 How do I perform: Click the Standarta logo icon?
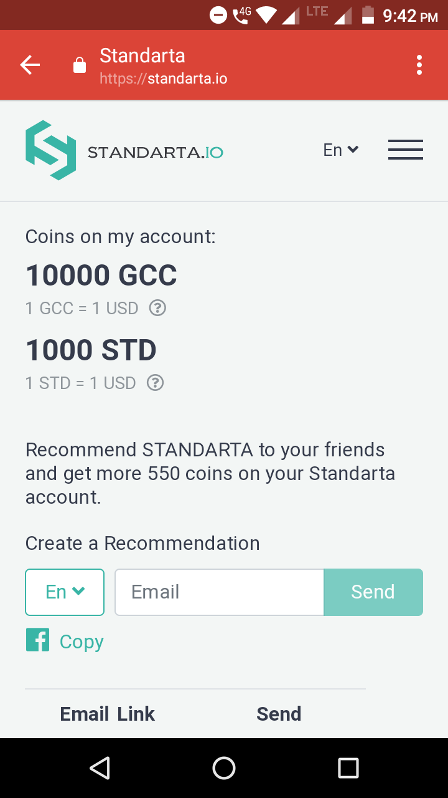(x=50, y=150)
